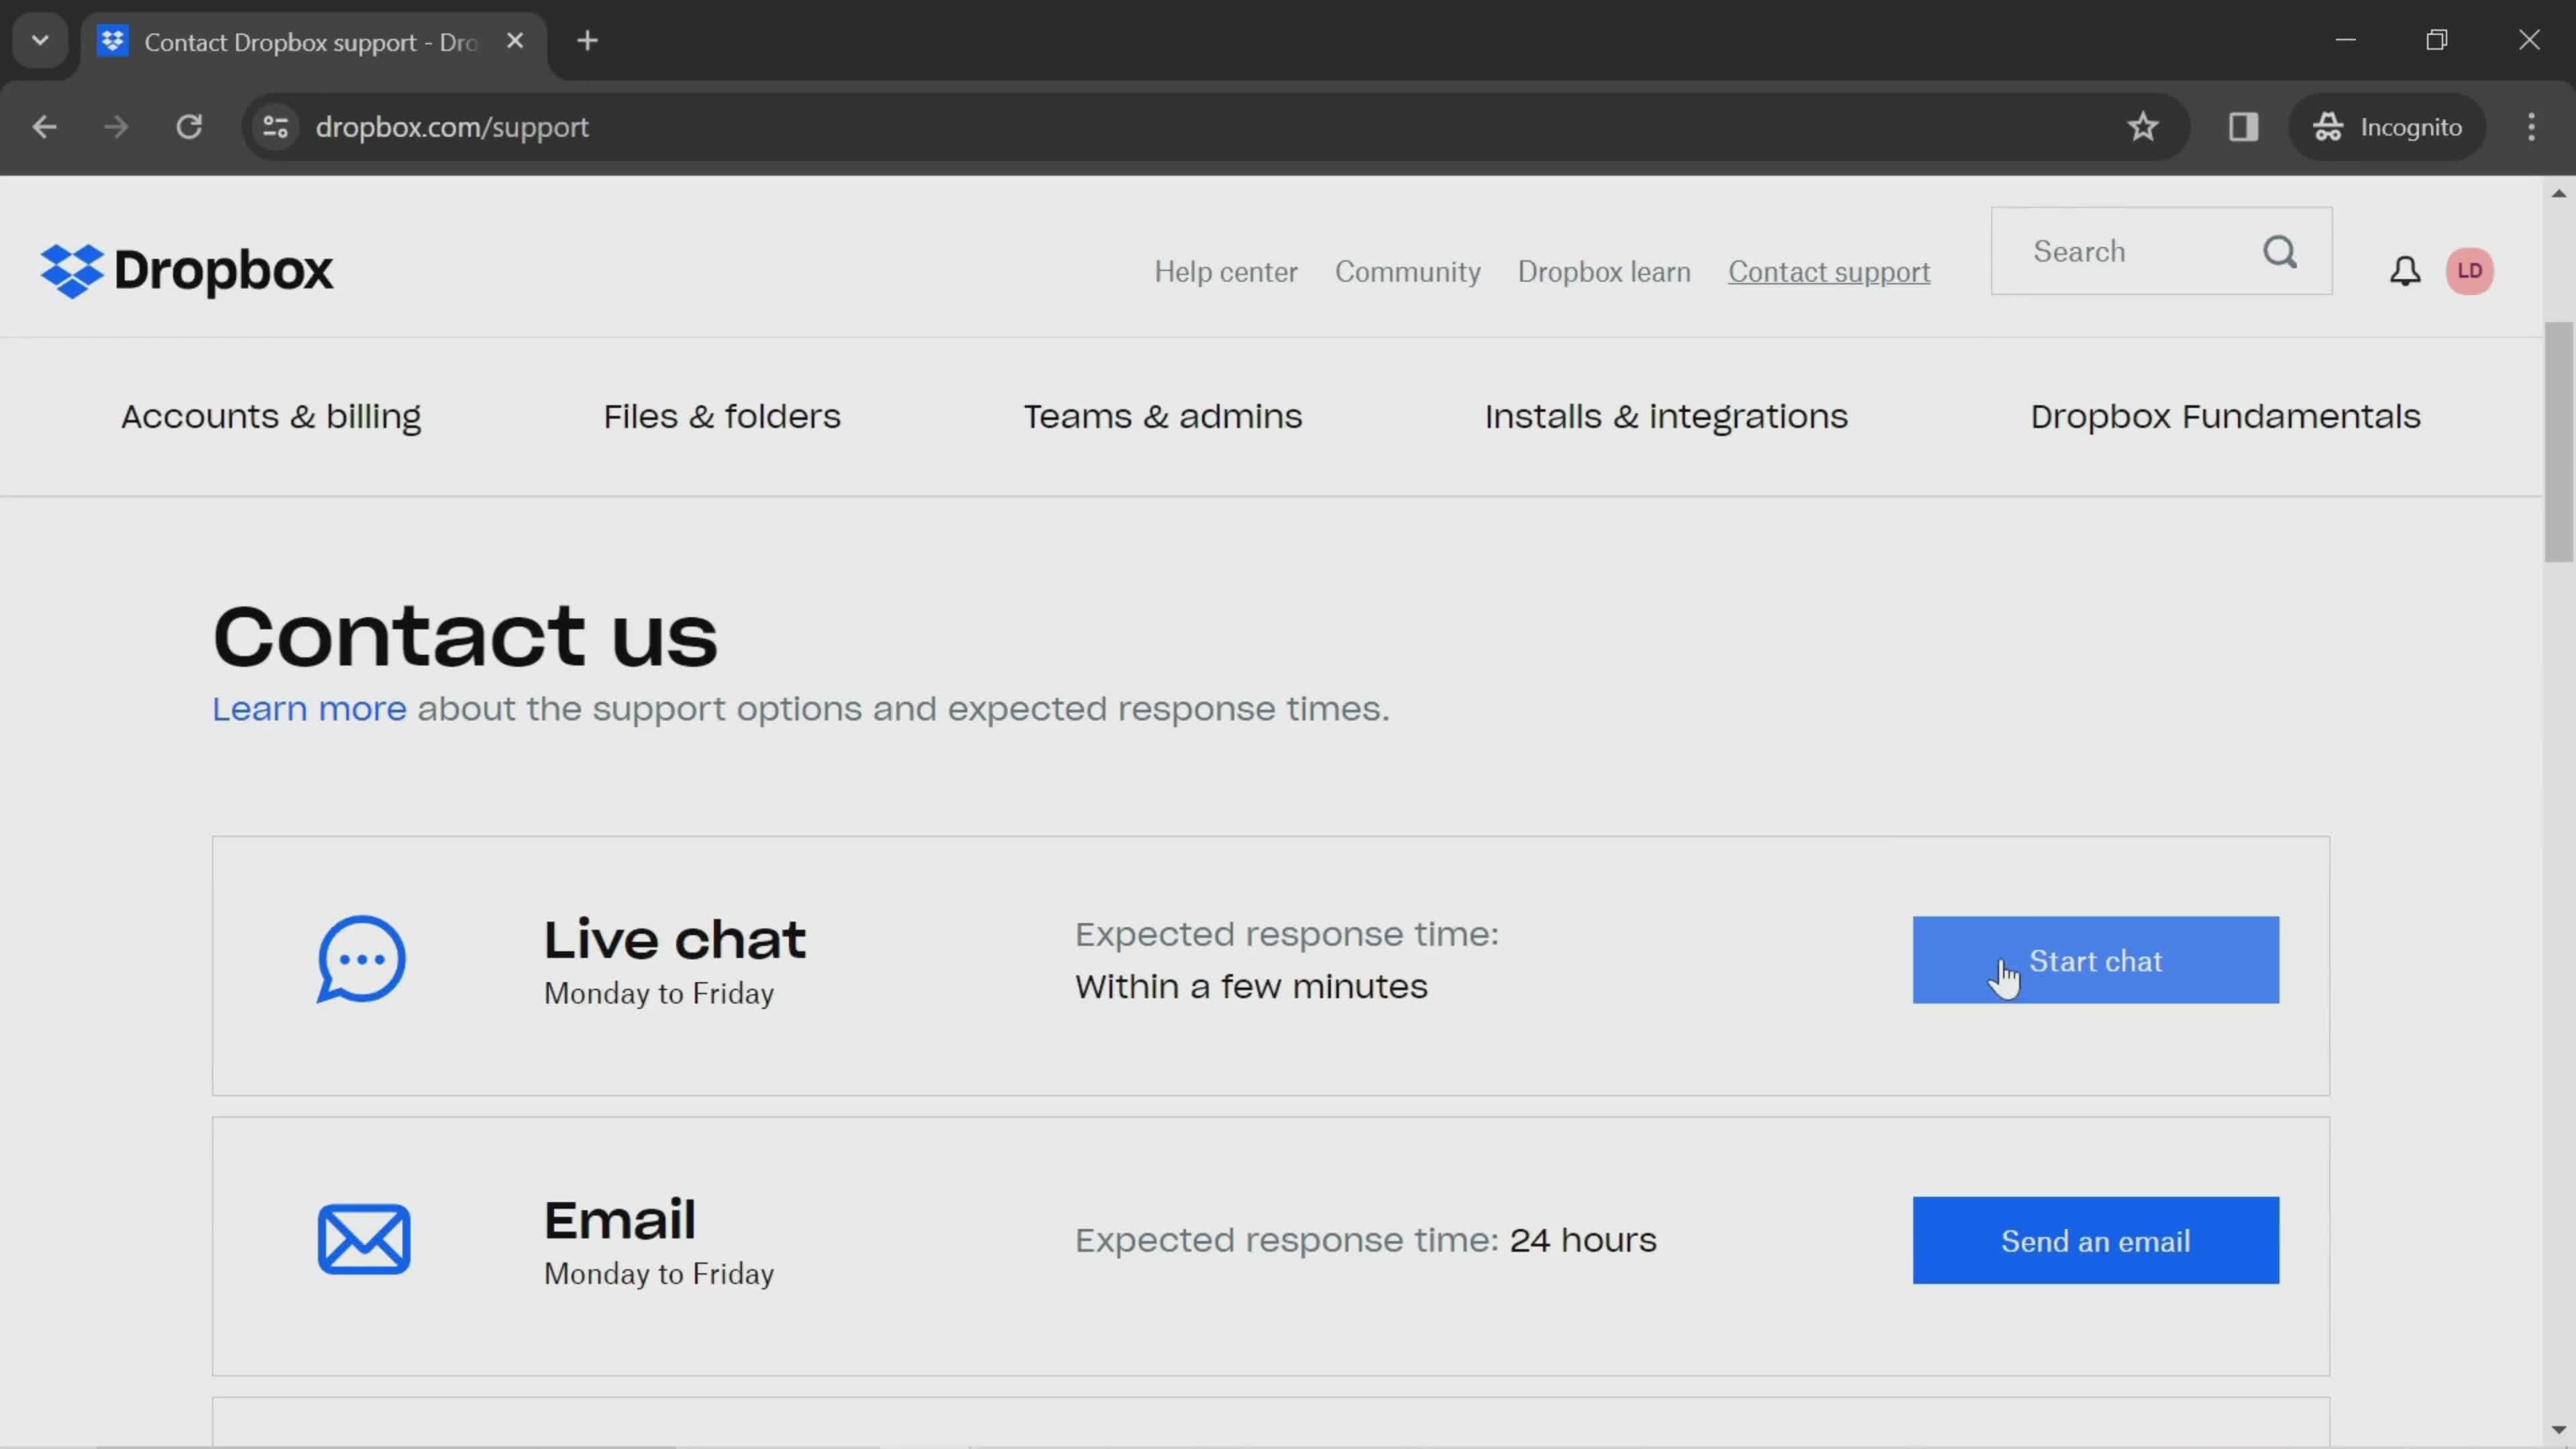Click the user avatar icon
Image resolution: width=2576 pixels, height=1449 pixels.
pos(2471,271)
